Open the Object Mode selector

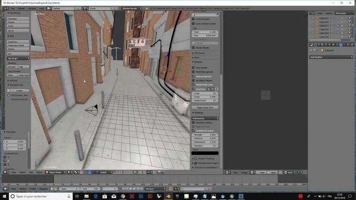coord(56,172)
